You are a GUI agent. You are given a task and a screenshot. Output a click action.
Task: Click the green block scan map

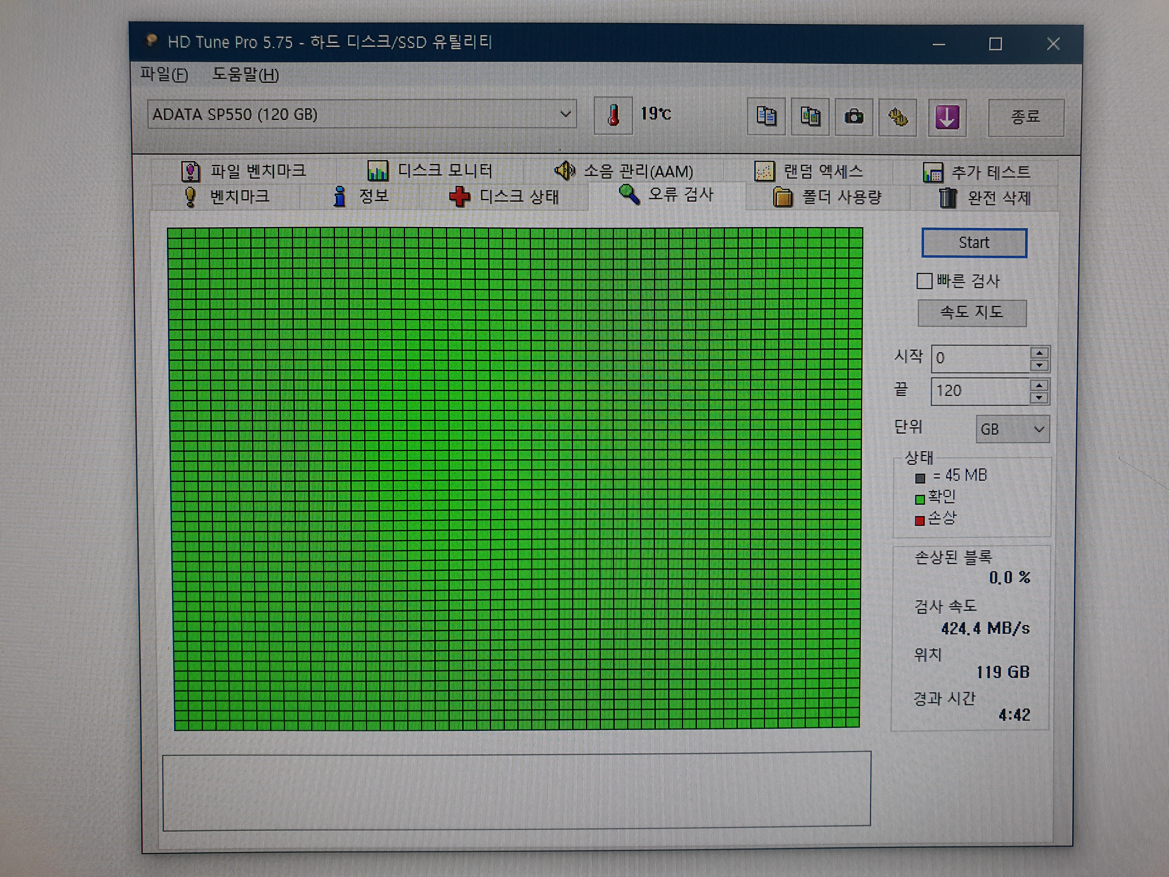tap(515, 479)
